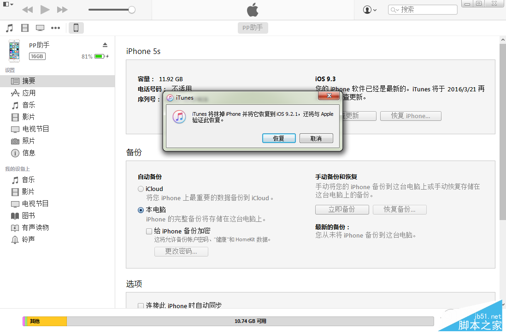The width and height of the screenshot is (506, 334).
Task: Click the vertical scrollbar up arrow
Action: coord(503,40)
